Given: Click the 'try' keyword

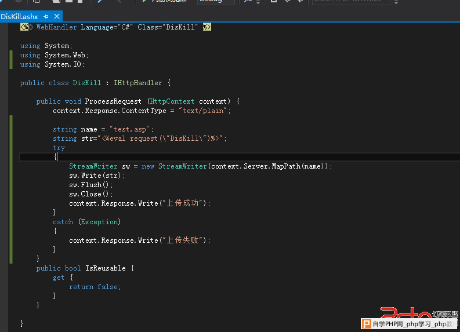Looking at the screenshot, I should [x=59, y=148].
